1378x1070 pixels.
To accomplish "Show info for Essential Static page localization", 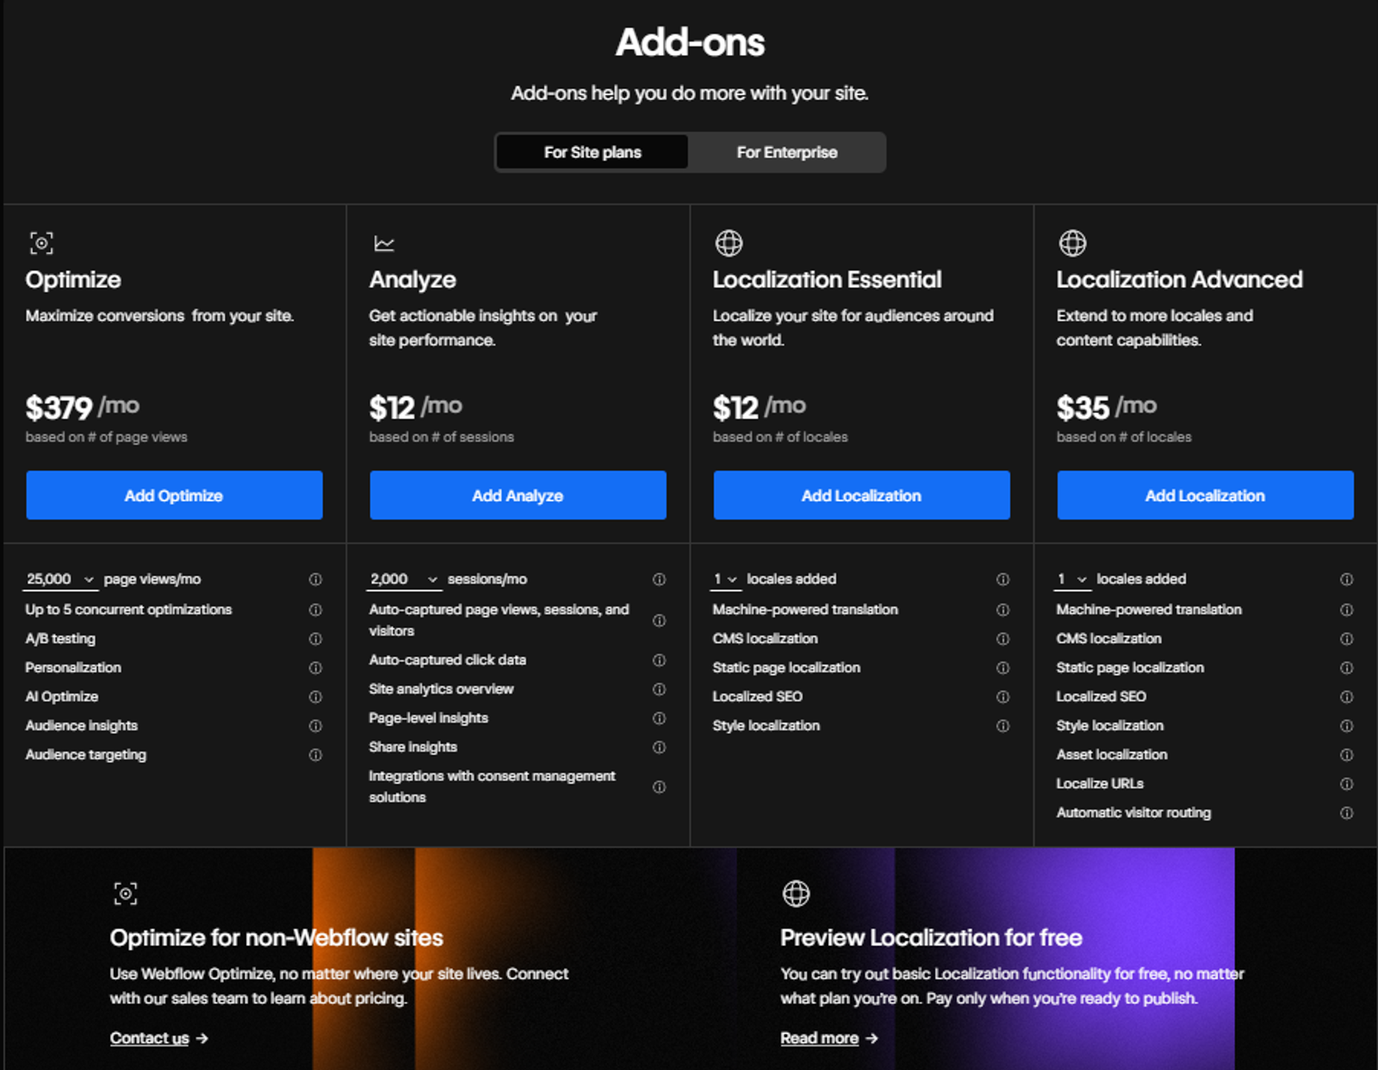I will (x=1002, y=668).
